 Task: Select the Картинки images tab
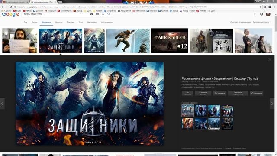tap(46, 22)
